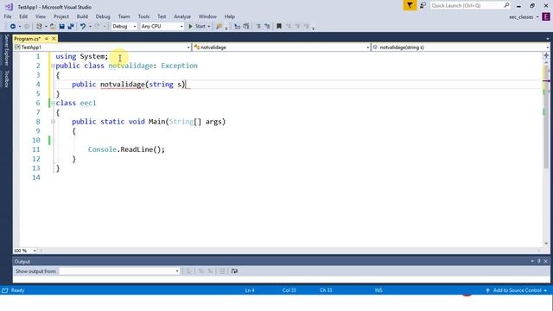Open the Project menu

tap(61, 16)
